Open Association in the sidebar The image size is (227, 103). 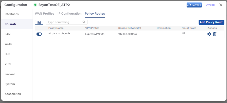coord(17,94)
